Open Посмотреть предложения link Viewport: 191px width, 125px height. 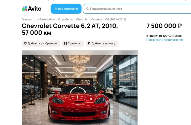(164, 40)
